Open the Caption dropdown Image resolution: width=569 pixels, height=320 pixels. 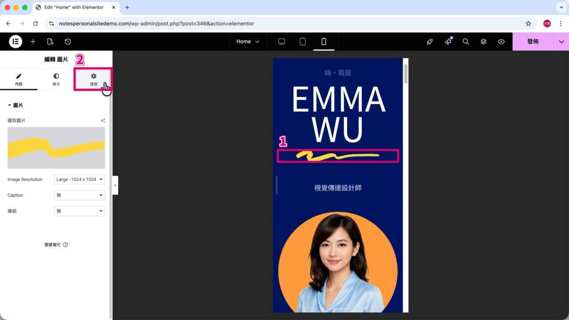click(80, 195)
